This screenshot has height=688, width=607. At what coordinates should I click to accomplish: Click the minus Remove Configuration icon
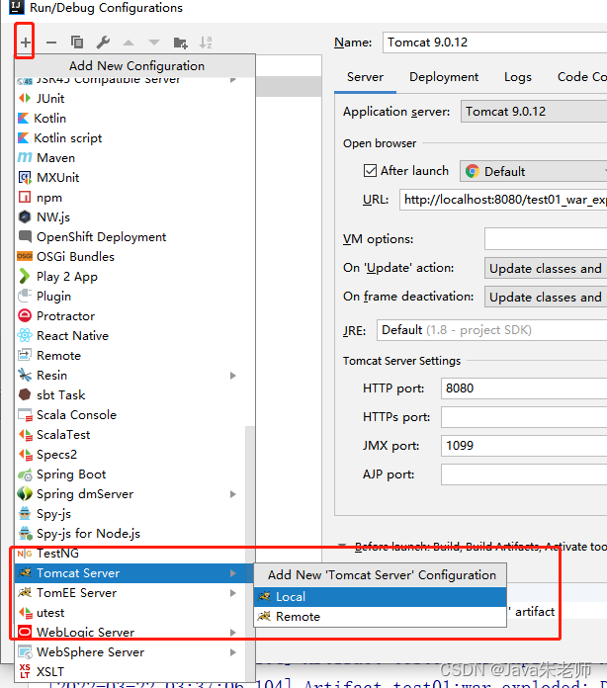pos(51,43)
